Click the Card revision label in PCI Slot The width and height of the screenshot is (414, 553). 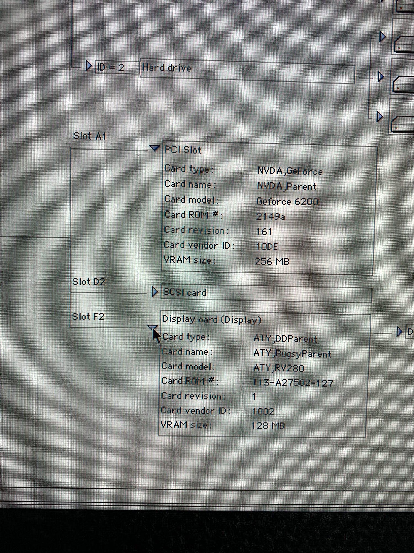[196, 230]
